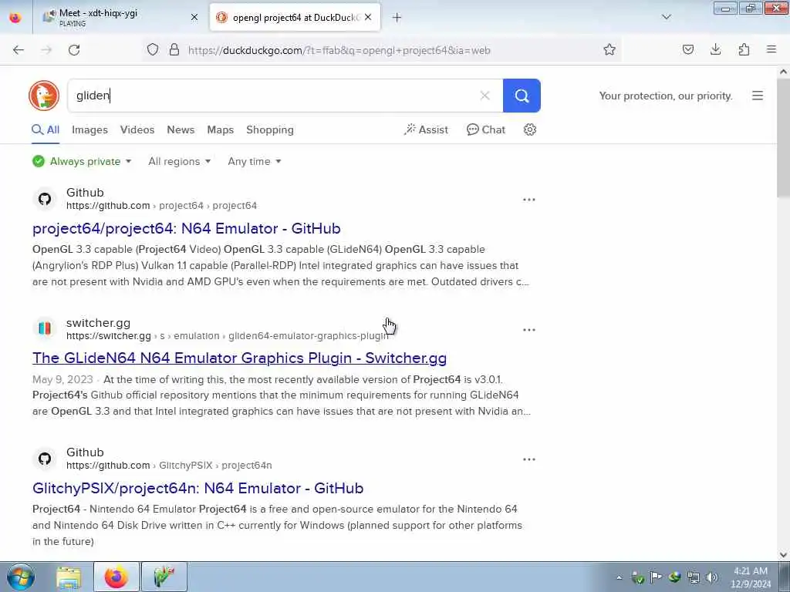790x592 pixels.
Task: Switch to the Images tab
Action: point(89,129)
